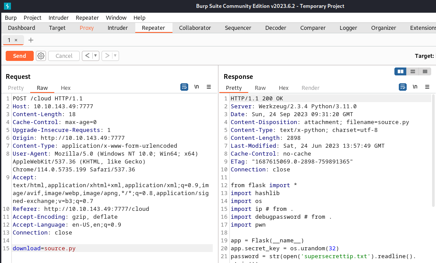The height and width of the screenshot is (263, 436).
Task: Click the Content-Length: 18 request header
Action: [x=44, y=114]
